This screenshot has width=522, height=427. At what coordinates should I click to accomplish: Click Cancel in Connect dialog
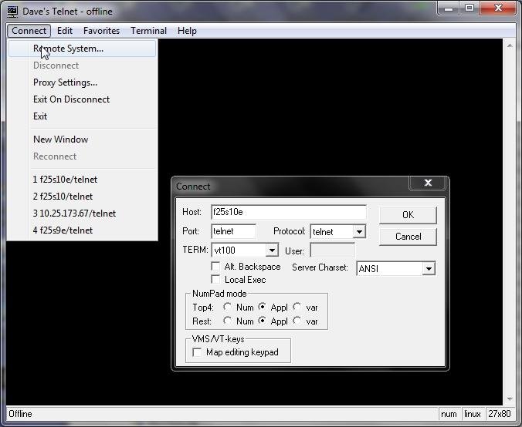point(408,237)
